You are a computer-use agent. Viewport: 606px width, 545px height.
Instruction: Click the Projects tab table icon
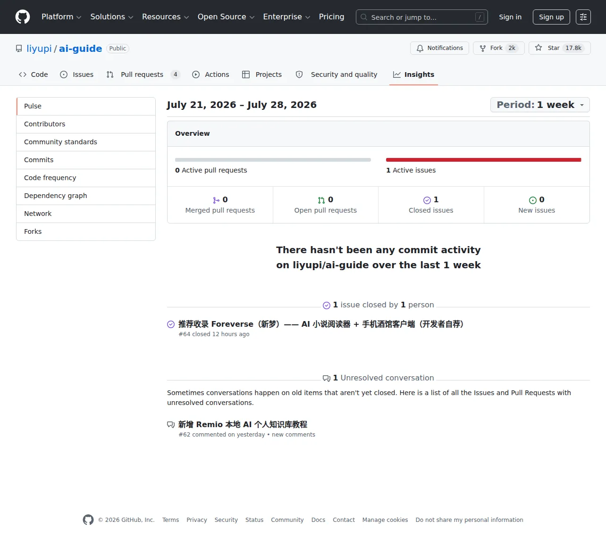click(246, 74)
